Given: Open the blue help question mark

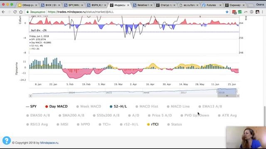Looking at the screenshot, I should click(x=7, y=140).
